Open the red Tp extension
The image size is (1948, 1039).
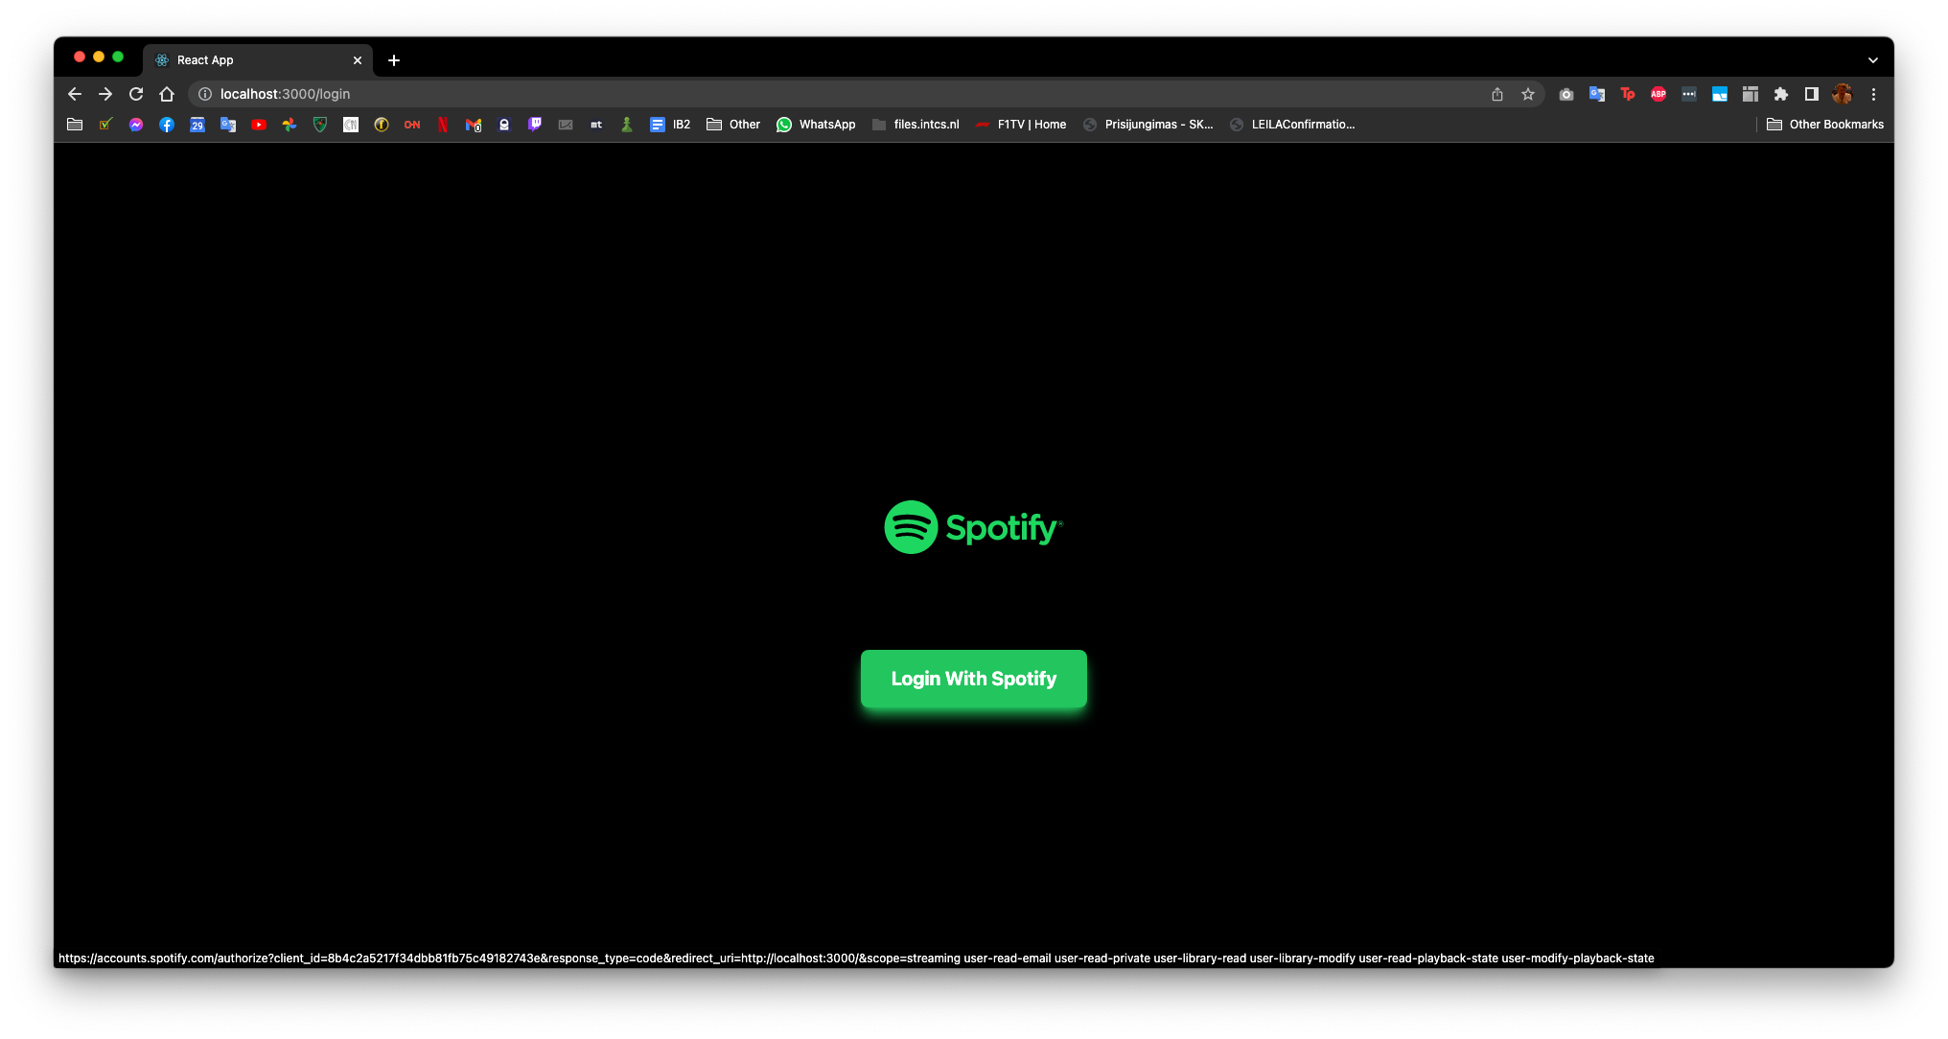pyautogui.click(x=1628, y=94)
